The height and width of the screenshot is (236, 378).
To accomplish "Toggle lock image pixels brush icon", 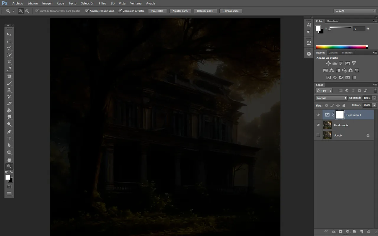I will pos(332,105).
